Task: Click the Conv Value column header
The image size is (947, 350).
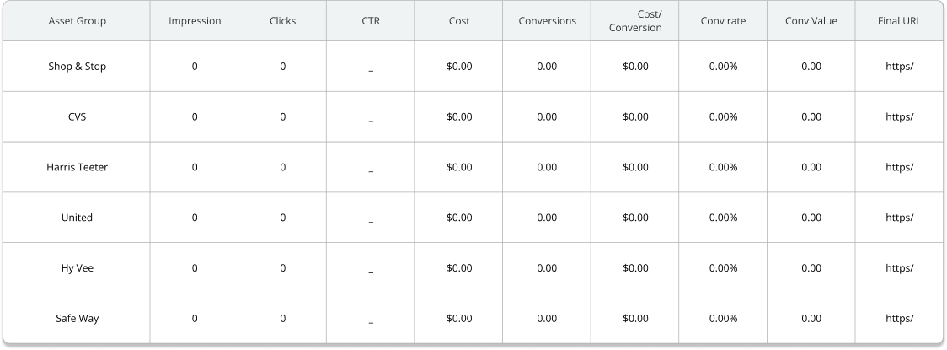Action: click(811, 21)
